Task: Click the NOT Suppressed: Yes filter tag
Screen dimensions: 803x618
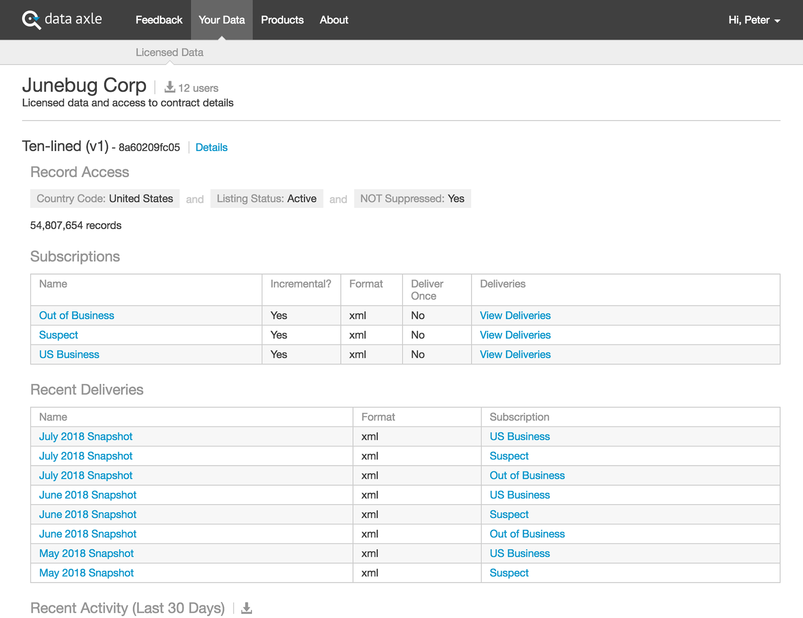Action: coord(412,199)
